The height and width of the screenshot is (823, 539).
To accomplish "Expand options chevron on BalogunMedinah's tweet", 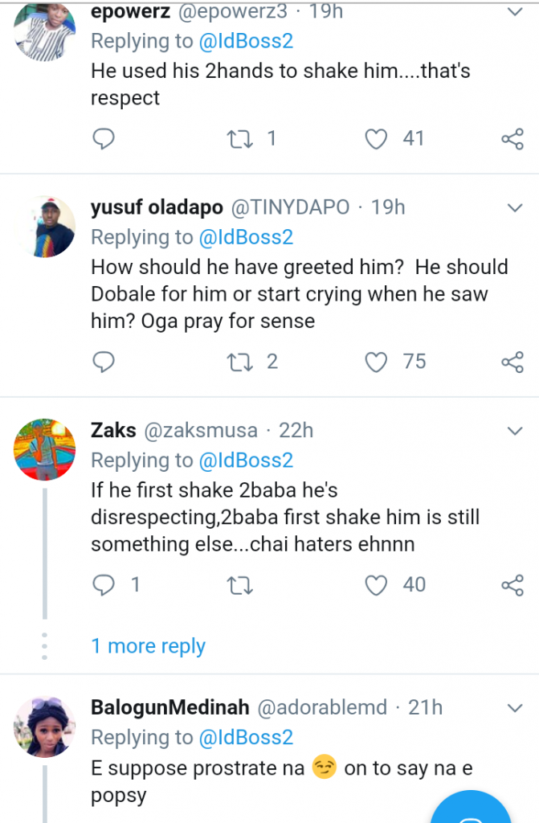I will [x=515, y=707].
